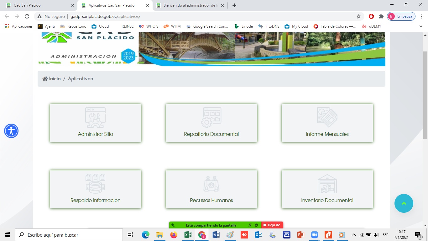
Task: Launch Excel from the taskbar
Action: 188,235
